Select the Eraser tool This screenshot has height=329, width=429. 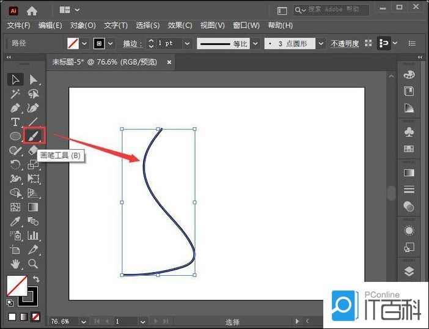pyautogui.click(x=33, y=149)
